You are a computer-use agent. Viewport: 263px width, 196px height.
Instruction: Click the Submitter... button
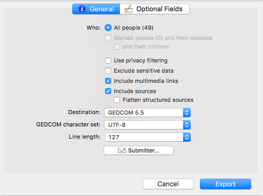click(x=138, y=150)
